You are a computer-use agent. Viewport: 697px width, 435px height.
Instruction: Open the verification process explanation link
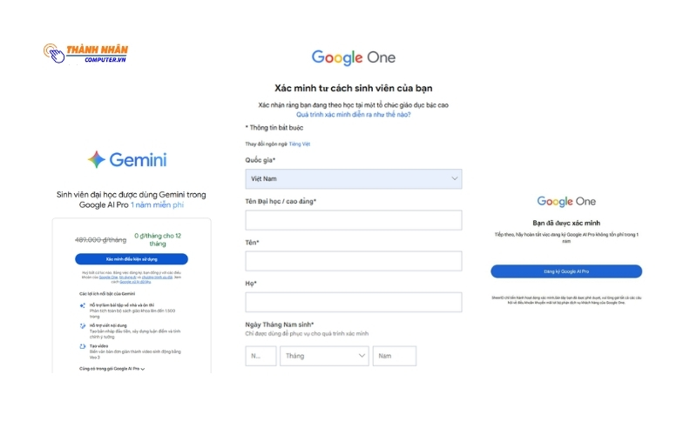point(353,114)
